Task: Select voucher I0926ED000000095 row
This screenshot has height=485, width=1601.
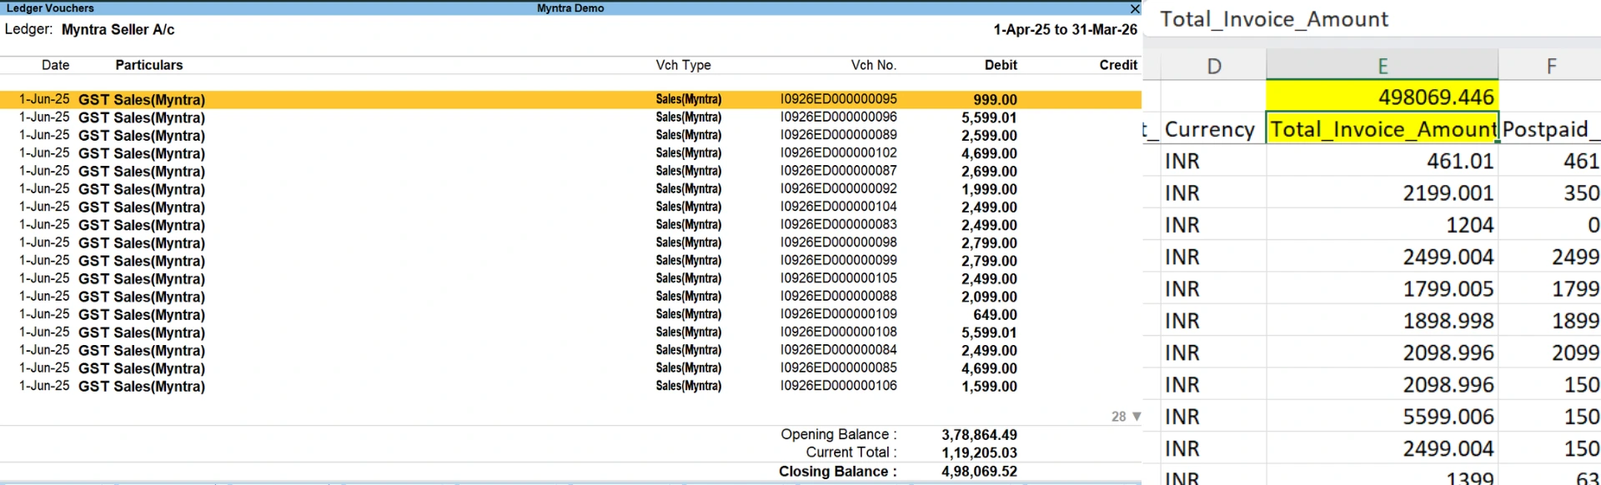Action: pyautogui.click(x=570, y=99)
